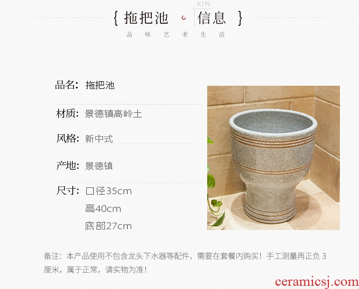Click the 底部27cm base dimension text
This screenshot has width=359, height=289.
coord(108,226)
